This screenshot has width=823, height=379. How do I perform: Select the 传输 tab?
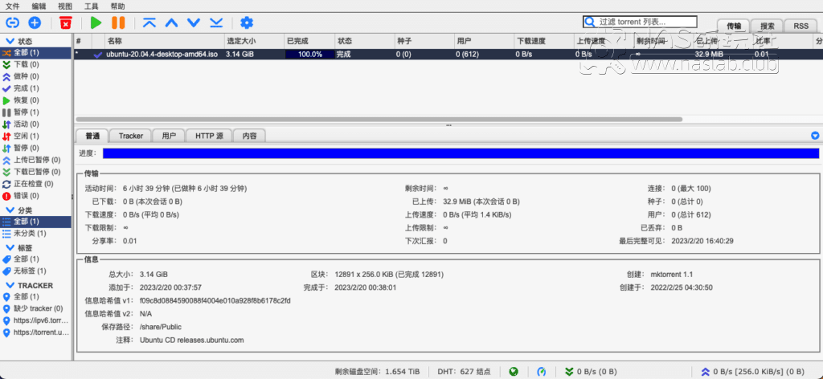(x=734, y=26)
